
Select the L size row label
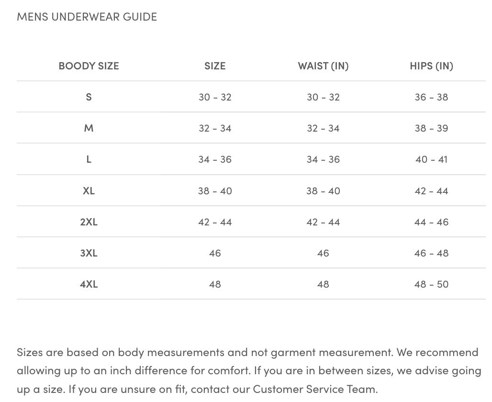pos(89,159)
